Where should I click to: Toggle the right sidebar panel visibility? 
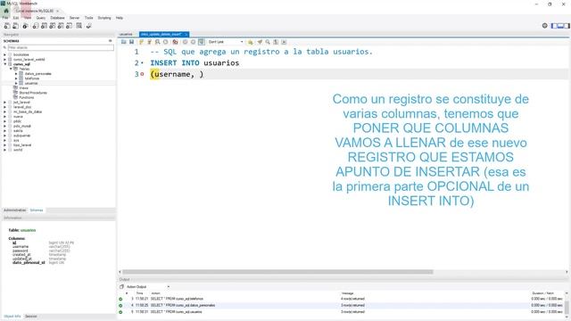click(567, 26)
